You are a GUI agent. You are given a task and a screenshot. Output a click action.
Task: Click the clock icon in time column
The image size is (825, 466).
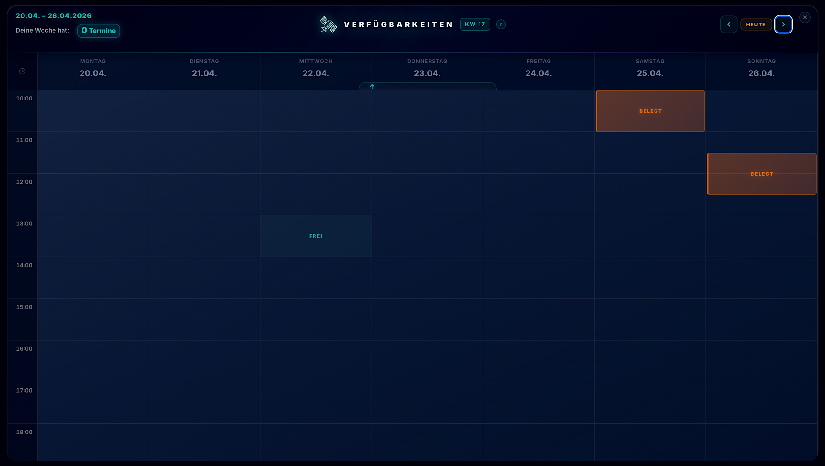[x=22, y=71]
